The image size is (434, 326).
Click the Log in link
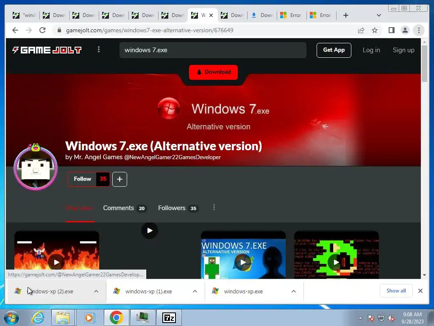click(x=371, y=50)
